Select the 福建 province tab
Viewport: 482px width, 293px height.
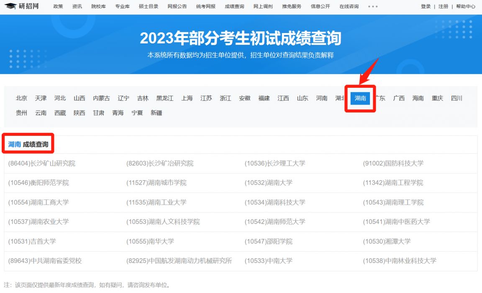(x=264, y=98)
